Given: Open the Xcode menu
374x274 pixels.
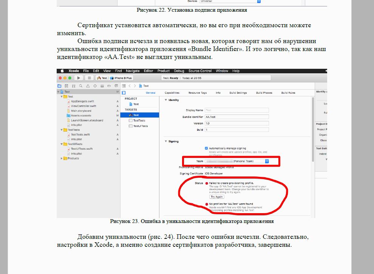Looking at the screenshot, I should pyautogui.click(x=74, y=71).
